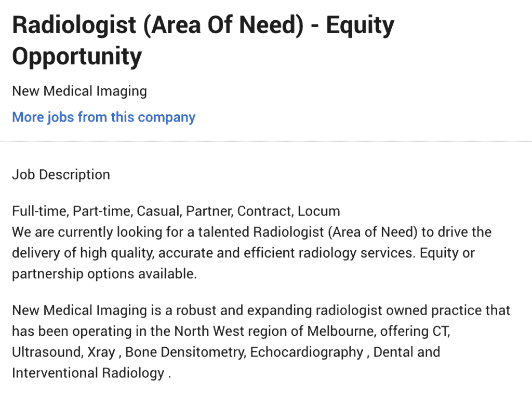532x395 pixels.
Task: Click the paragraph line starting "New Medical Imaging is a robust"
Action: click(x=261, y=310)
